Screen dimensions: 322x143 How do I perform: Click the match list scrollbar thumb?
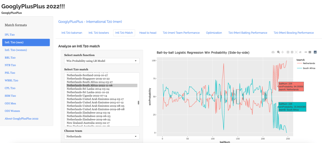click(x=138, y=103)
